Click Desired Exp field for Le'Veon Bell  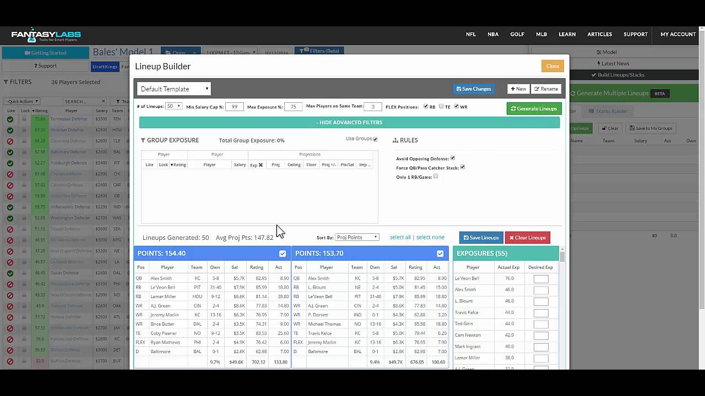click(x=541, y=279)
